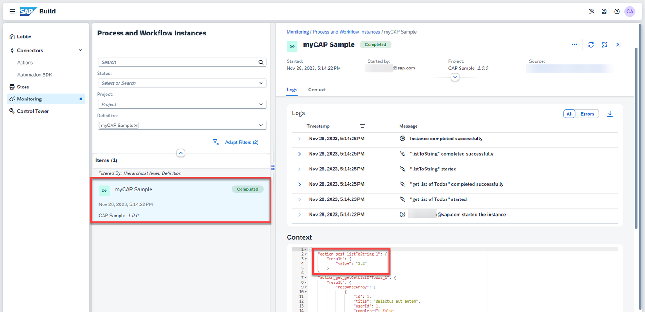This screenshot has width=645, height=312.
Task: Click the Monitoring breadcrumb link
Action: [298, 32]
